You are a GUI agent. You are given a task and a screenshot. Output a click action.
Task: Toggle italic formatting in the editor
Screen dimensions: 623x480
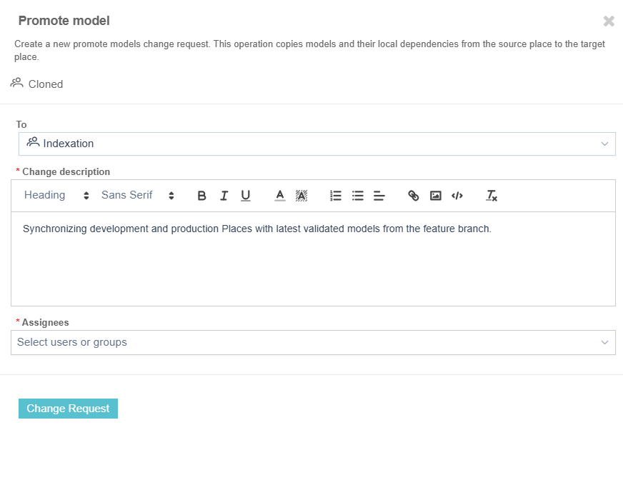(x=224, y=196)
